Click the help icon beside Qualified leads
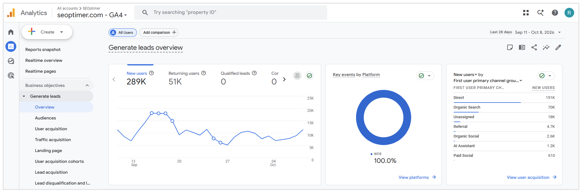 pyautogui.click(x=254, y=73)
